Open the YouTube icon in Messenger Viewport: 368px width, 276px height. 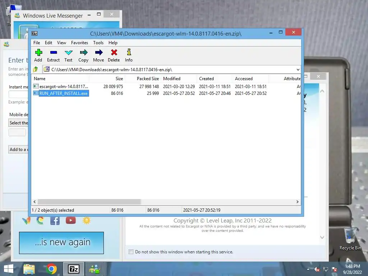[71, 220]
